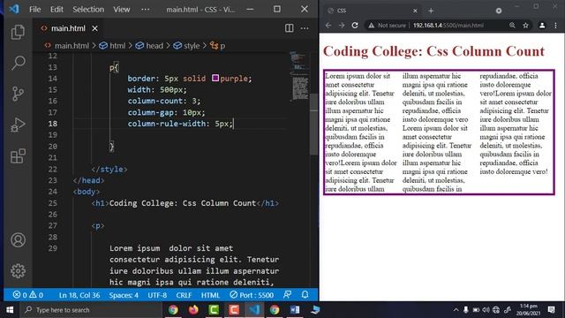Open the Chrome three-dot menu
Image resolution: width=565 pixels, height=318 pixels.
click(555, 26)
